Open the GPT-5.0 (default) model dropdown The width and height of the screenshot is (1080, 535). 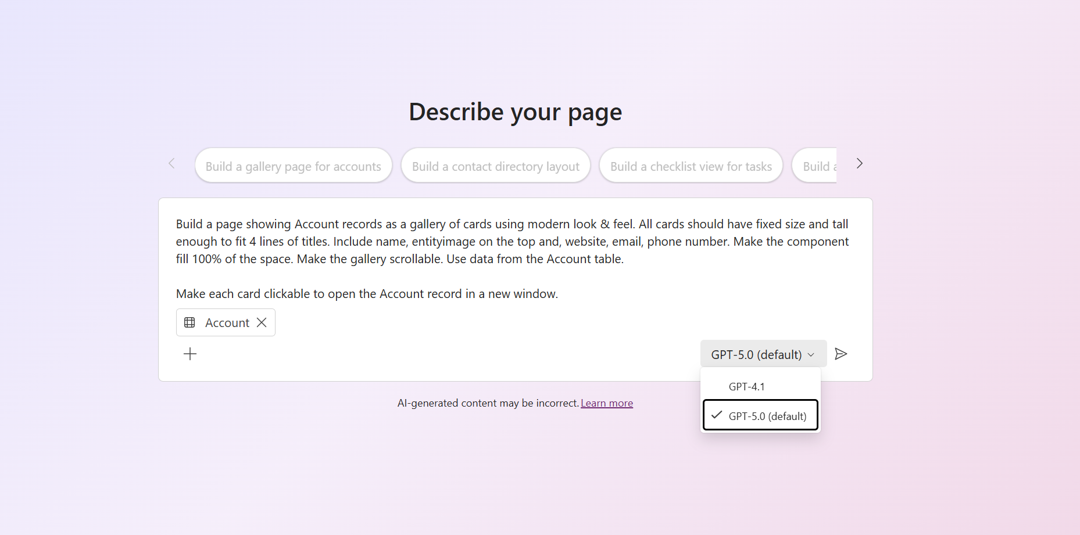(763, 354)
